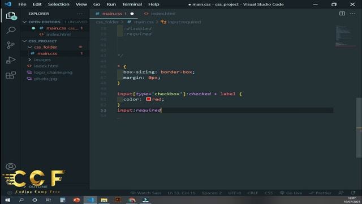Image resolution: width=362 pixels, height=204 pixels.
Task: Click Go Live in status bar
Action: [291, 193]
